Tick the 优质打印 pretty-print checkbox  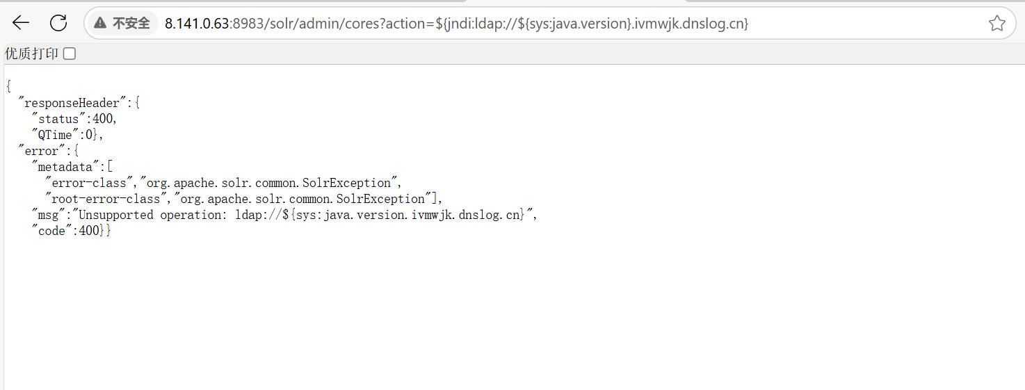click(70, 54)
